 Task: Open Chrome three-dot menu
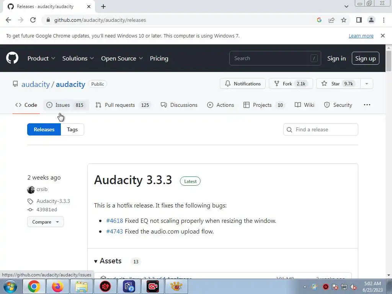click(x=384, y=20)
